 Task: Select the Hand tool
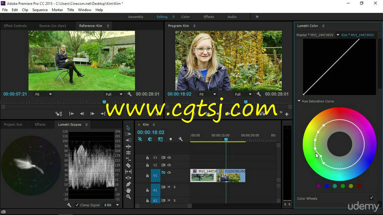(x=128, y=190)
